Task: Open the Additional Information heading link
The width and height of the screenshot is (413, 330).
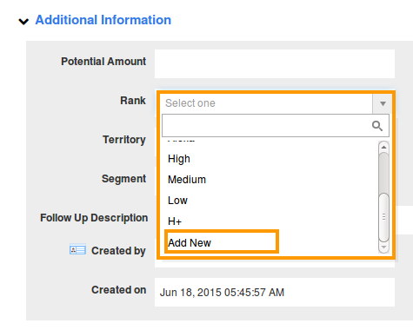Action: pos(103,20)
